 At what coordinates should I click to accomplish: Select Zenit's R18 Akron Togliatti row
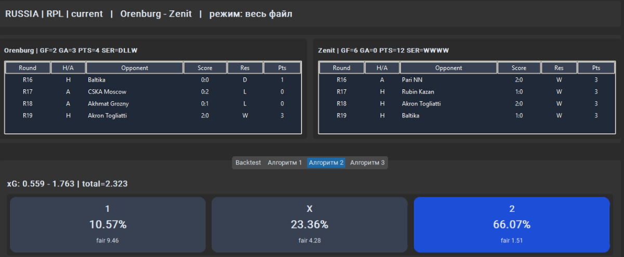point(466,104)
